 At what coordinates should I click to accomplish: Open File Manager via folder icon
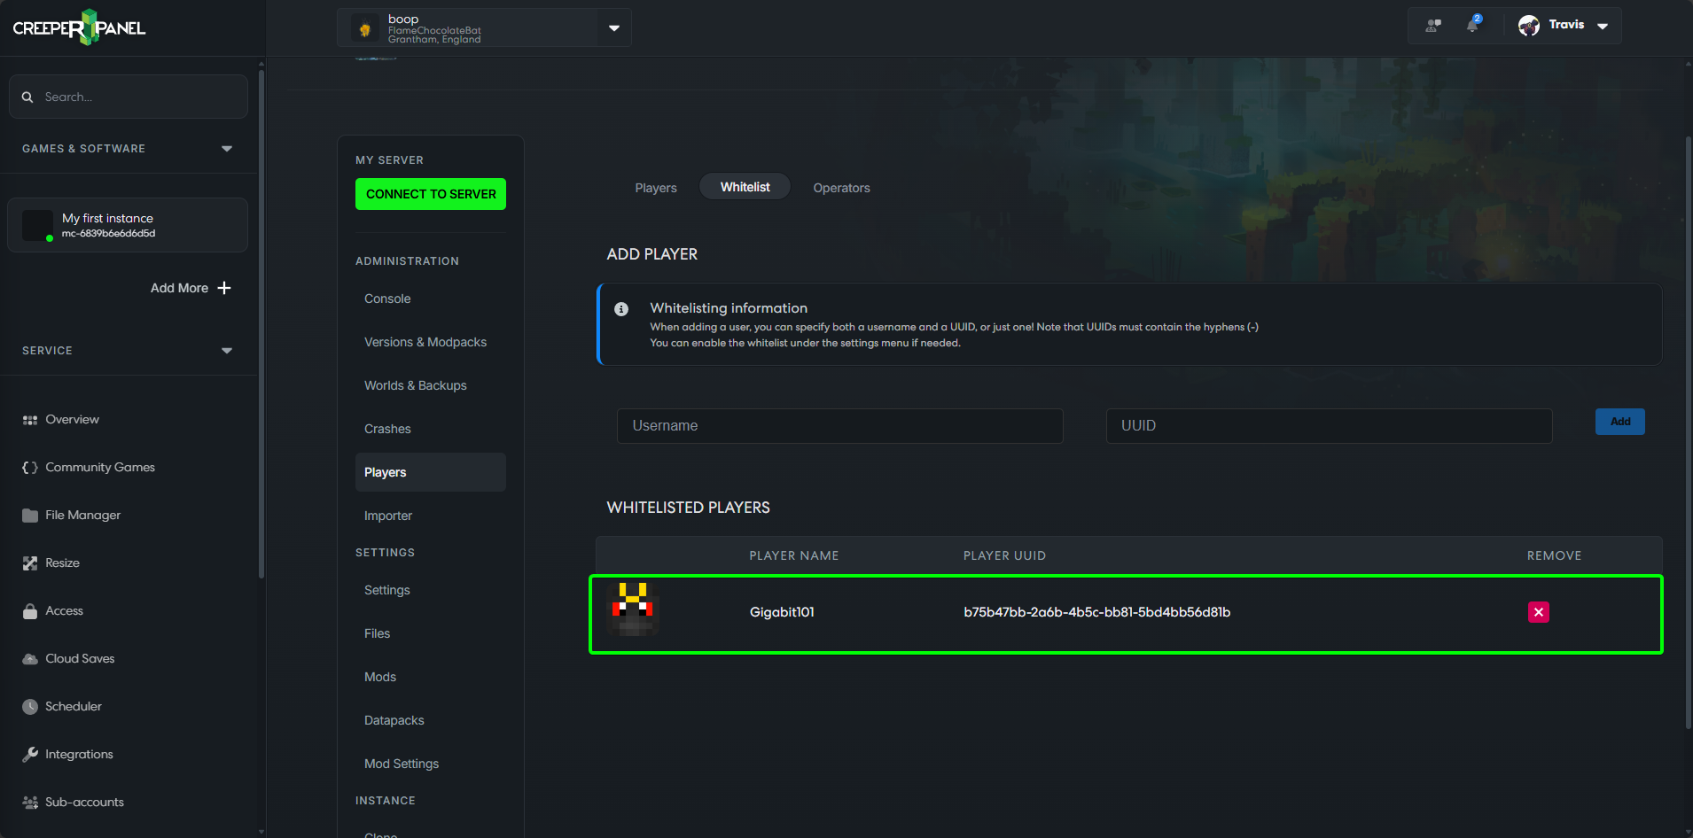tap(29, 515)
